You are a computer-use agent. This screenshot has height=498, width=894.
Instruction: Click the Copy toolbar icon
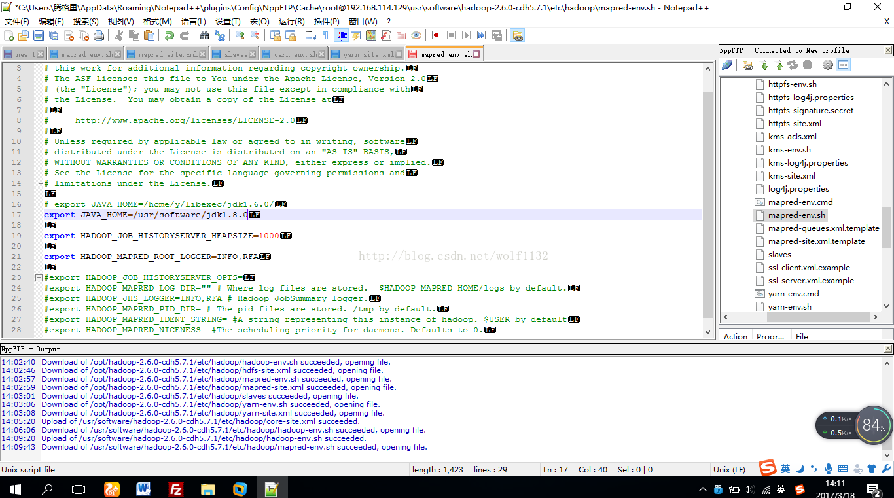(x=134, y=35)
